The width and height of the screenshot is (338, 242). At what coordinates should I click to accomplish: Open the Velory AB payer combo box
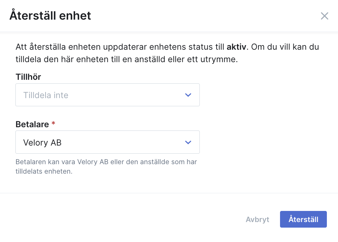(107, 142)
